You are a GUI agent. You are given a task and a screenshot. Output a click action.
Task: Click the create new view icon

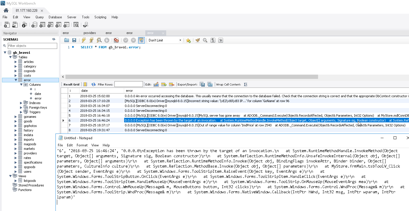click(x=50, y=25)
